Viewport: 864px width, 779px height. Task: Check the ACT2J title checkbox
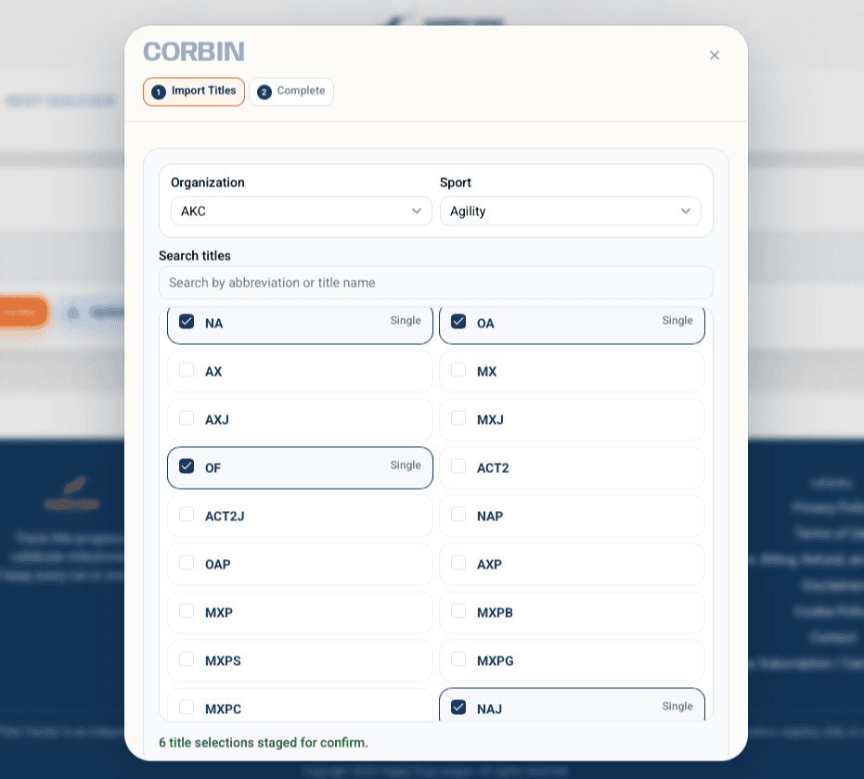pyautogui.click(x=187, y=515)
